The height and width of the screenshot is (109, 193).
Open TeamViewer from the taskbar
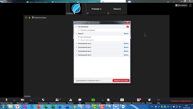coord(123,107)
